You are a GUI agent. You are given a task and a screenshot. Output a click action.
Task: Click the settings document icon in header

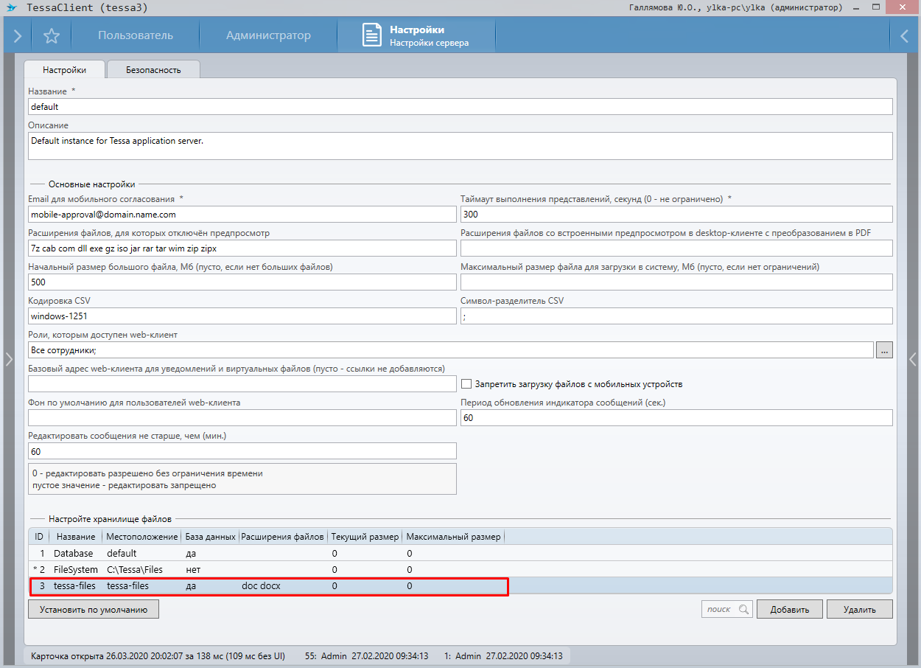372,35
